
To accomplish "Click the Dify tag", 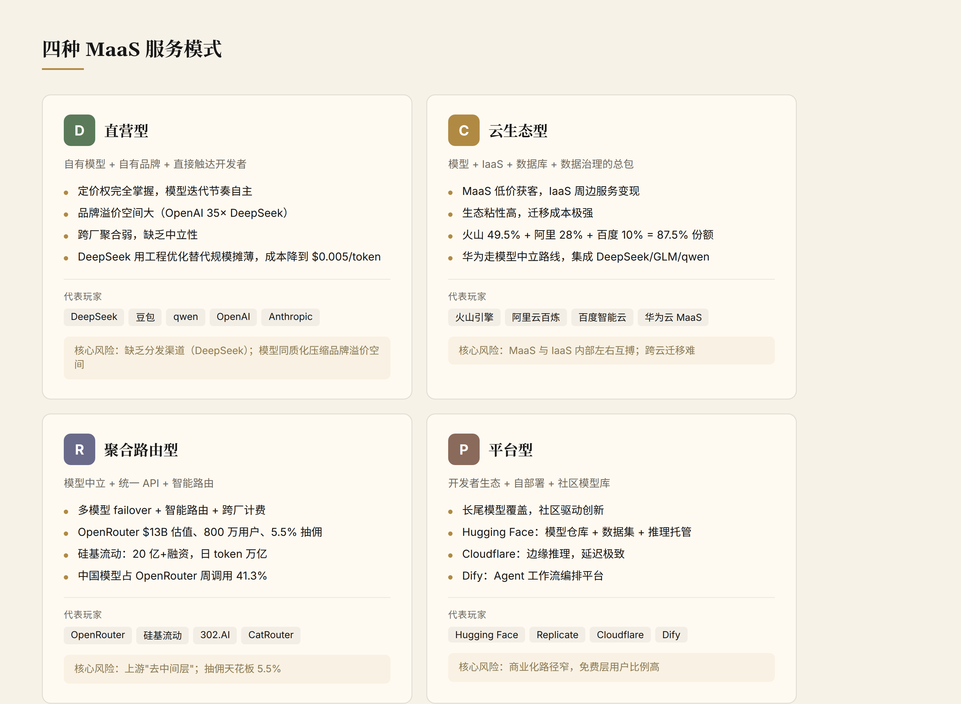I will click(x=671, y=635).
